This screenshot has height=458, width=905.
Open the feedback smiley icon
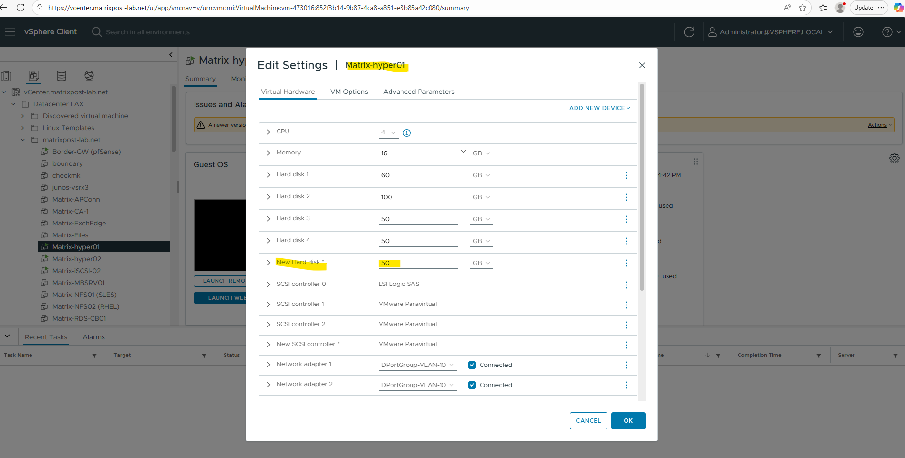pos(858,32)
